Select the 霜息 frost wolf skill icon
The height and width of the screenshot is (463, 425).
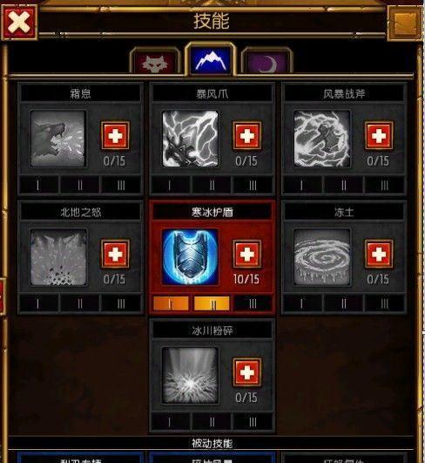[x=58, y=139]
